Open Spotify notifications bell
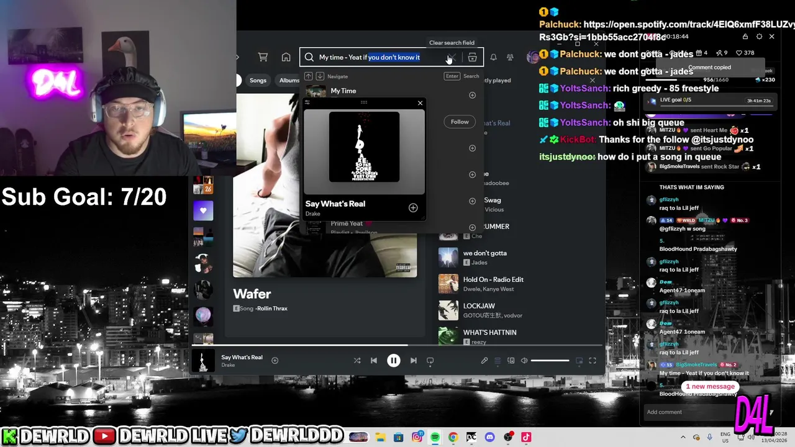795x447 pixels. pyautogui.click(x=493, y=57)
